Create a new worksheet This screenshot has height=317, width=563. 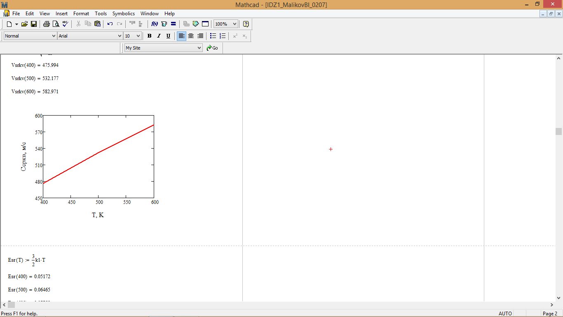pyautogui.click(x=9, y=24)
